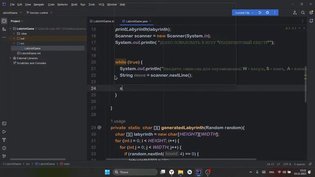Image resolution: width=315 pixels, height=177 pixels.
Task: Click main method breadcrumb in navigation bar
Action: point(65,164)
